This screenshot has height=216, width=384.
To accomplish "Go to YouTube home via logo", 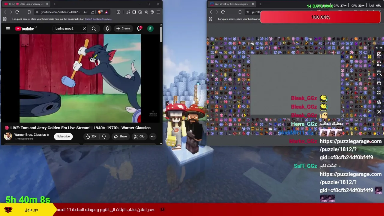I will click(x=25, y=28).
